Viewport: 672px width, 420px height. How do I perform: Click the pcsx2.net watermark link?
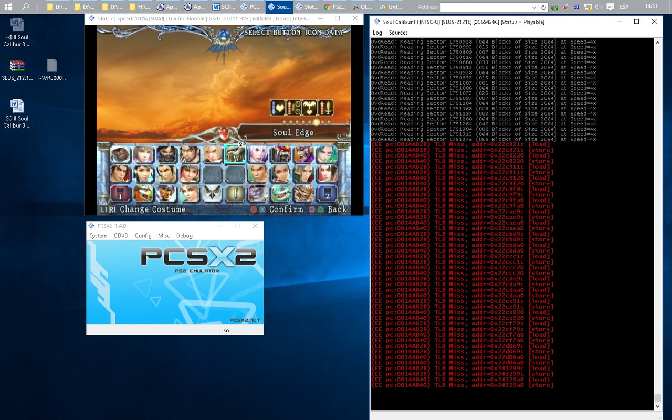coord(245,320)
